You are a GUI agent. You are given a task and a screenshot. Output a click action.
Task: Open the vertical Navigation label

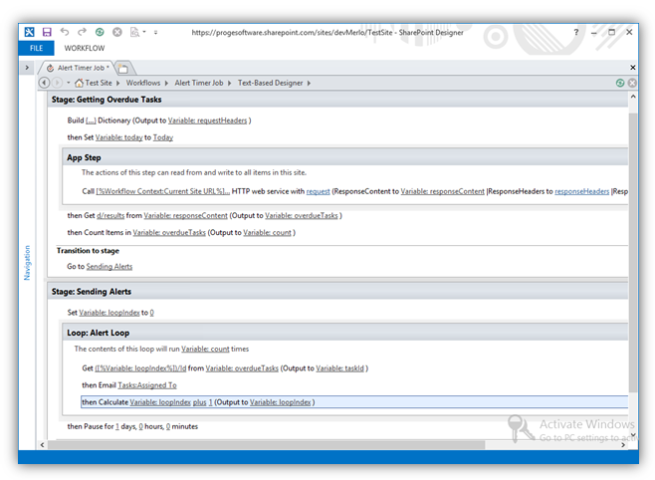[27, 262]
